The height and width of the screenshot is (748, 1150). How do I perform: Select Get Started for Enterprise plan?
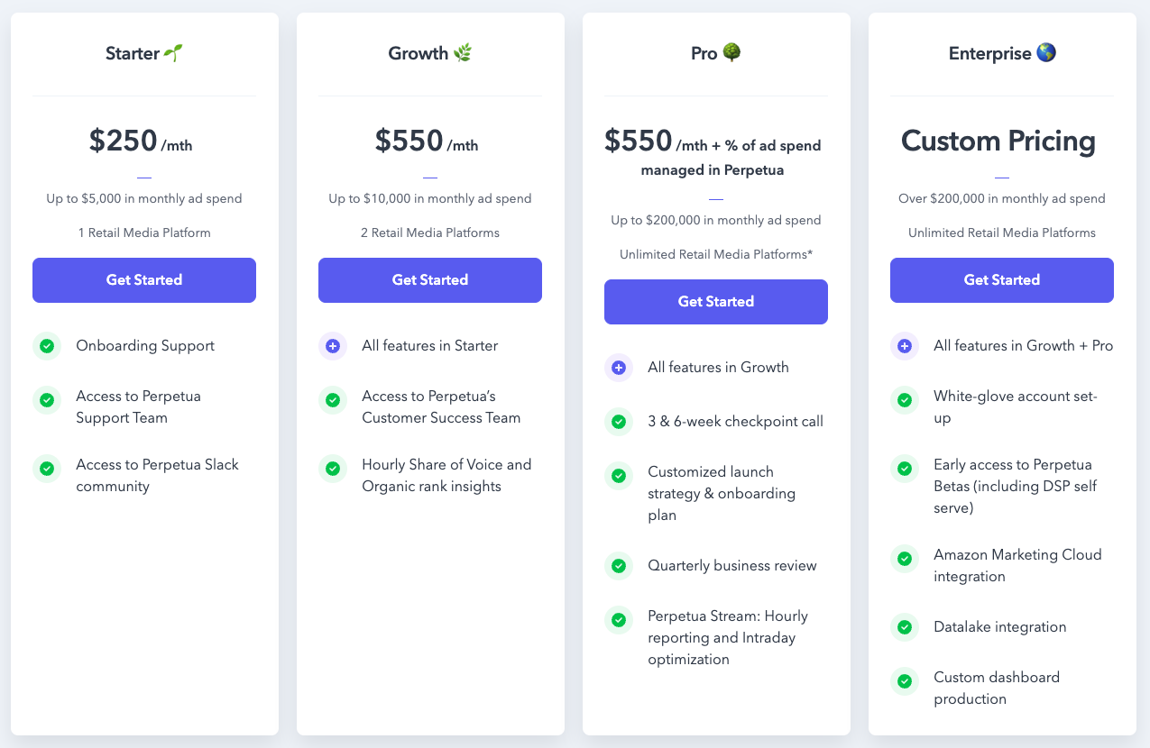pos(1001,280)
